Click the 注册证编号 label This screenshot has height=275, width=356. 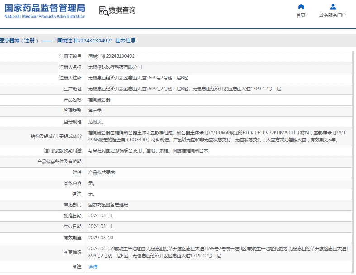pyautogui.click(x=70, y=56)
